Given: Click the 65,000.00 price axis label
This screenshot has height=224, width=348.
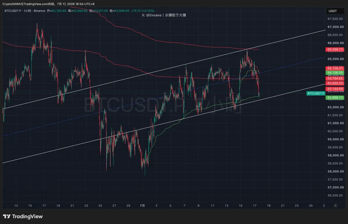Looking at the screenshot, I should point(336,59).
